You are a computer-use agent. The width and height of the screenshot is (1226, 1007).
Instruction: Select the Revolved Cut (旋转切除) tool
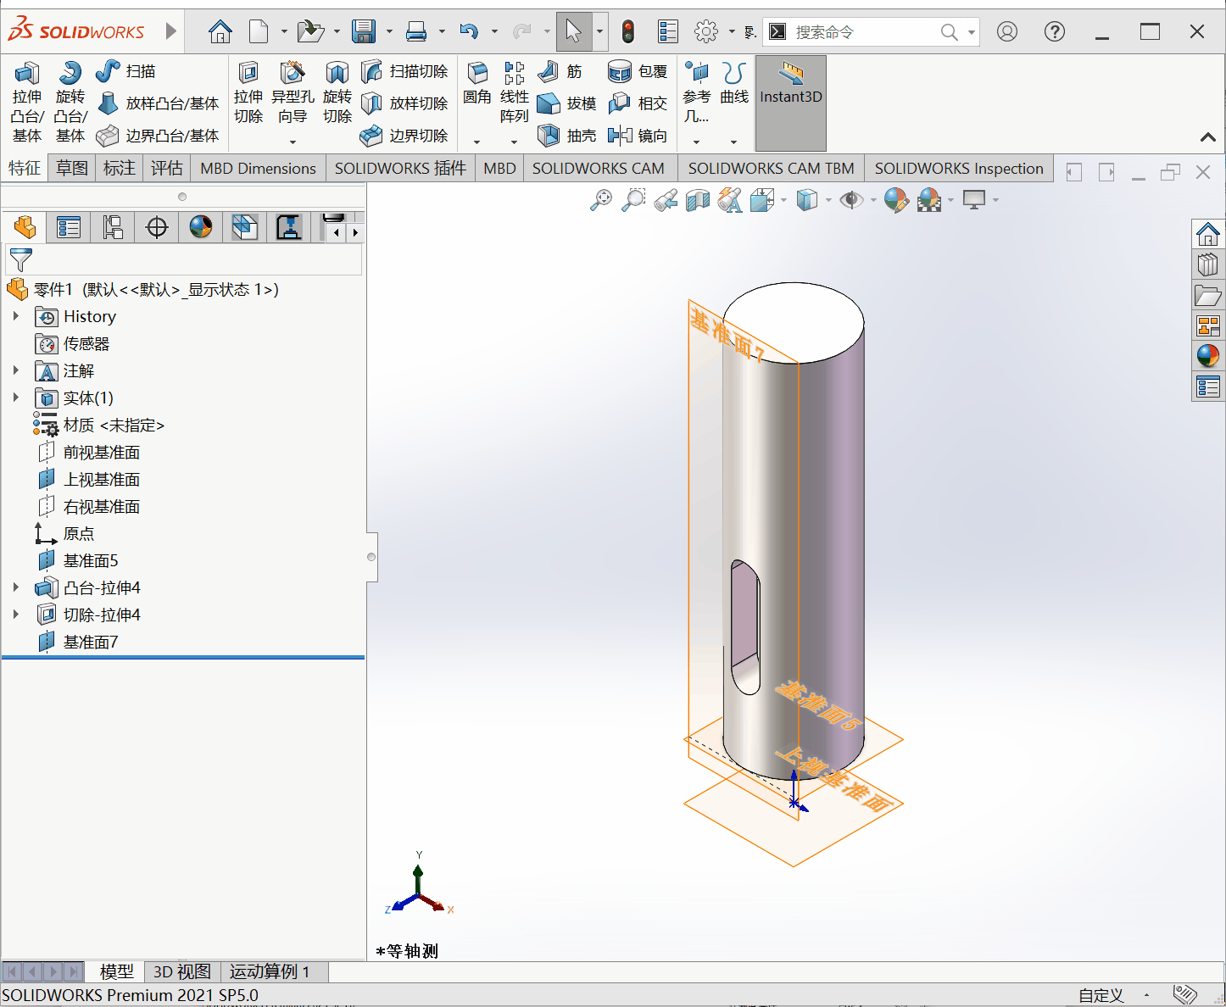337,93
